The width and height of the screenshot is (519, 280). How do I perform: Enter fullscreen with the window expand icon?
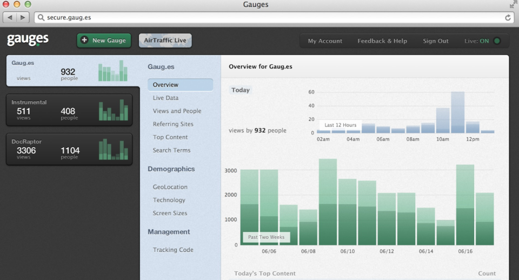(513, 4)
